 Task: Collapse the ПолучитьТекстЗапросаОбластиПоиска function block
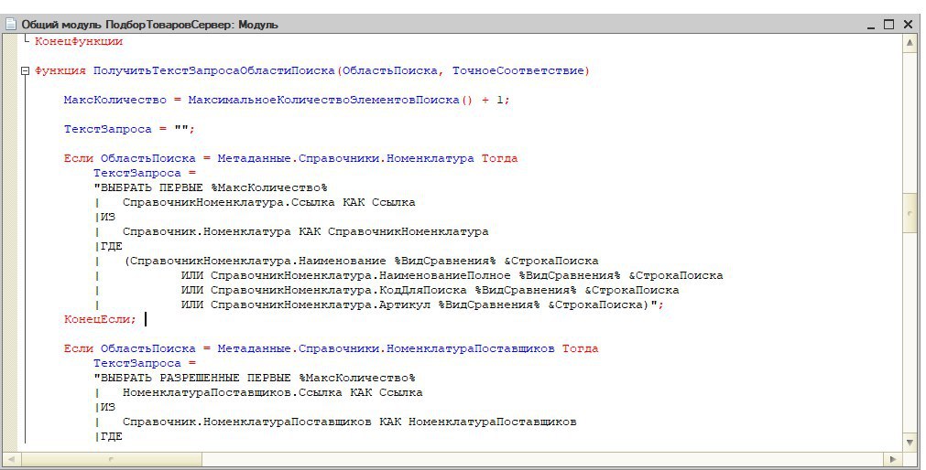[x=25, y=71]
